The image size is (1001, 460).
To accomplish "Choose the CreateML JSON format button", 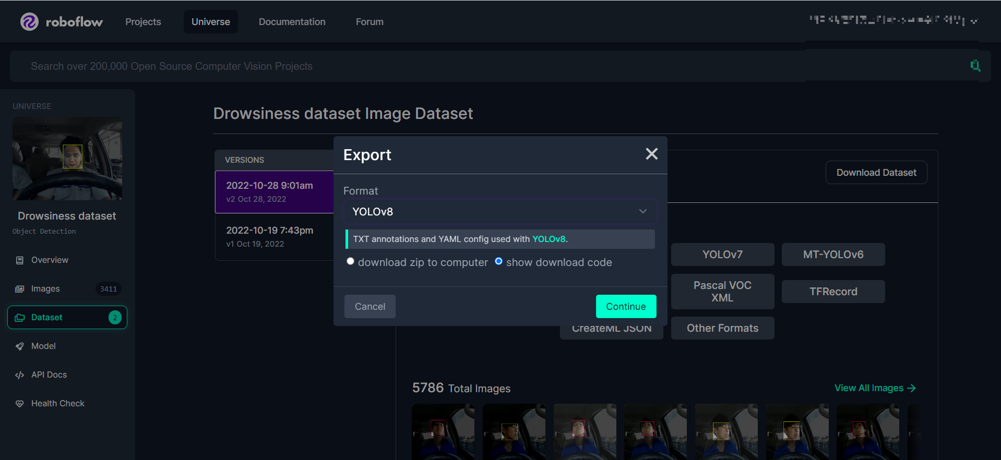I will coord(611,332).
